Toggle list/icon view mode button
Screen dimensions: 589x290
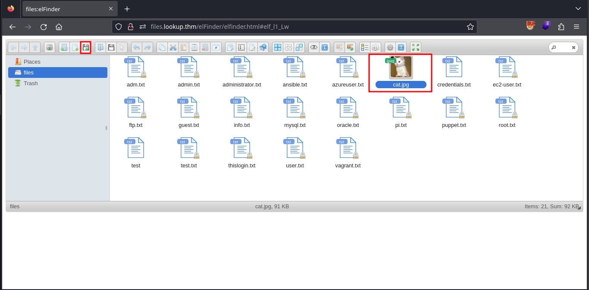coord(364,47)
